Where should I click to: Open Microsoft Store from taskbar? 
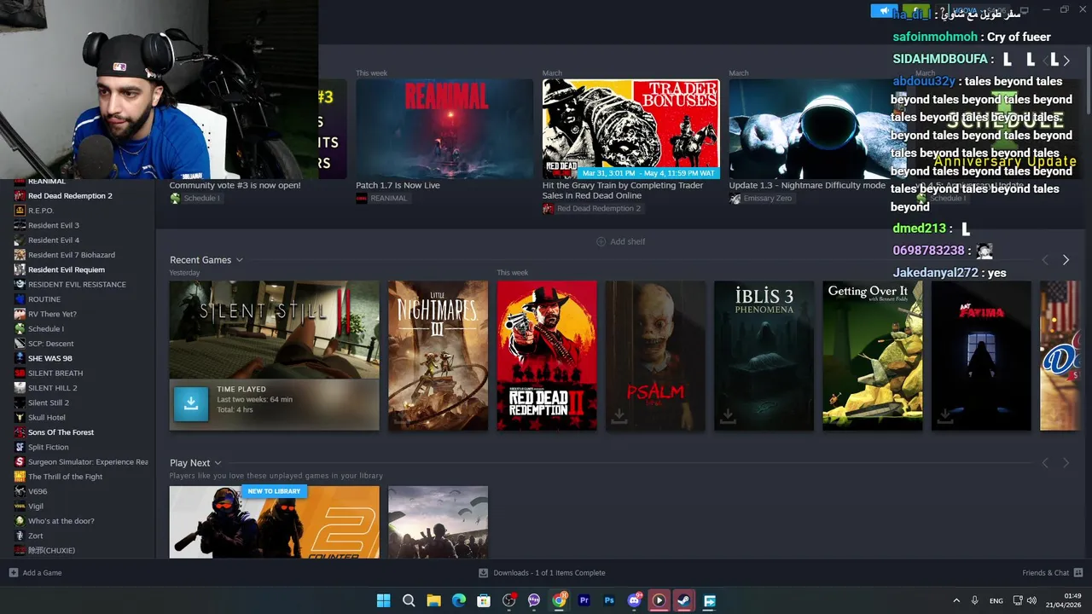[x=484, y=600]
